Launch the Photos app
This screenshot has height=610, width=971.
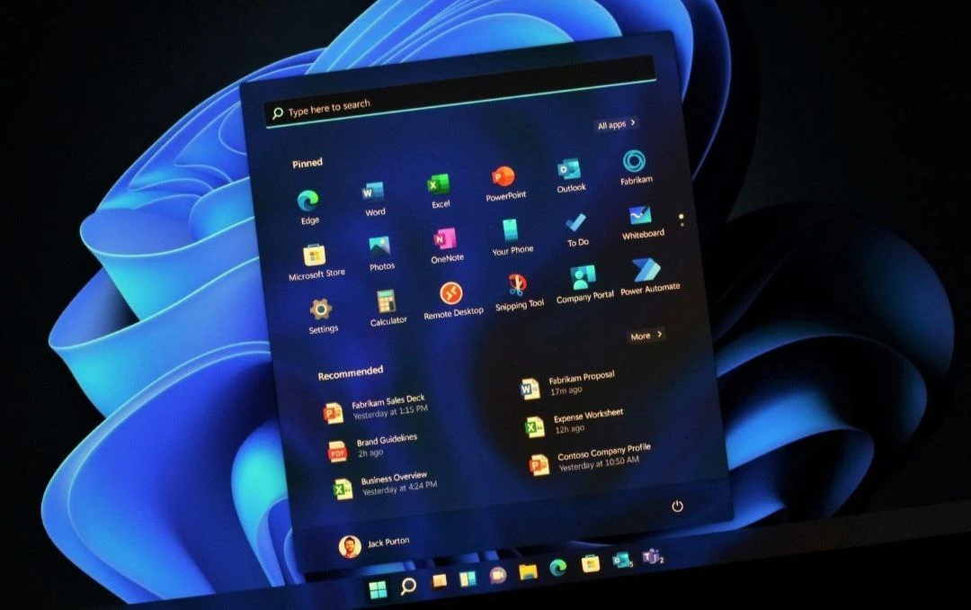click(x=380, y=252)
